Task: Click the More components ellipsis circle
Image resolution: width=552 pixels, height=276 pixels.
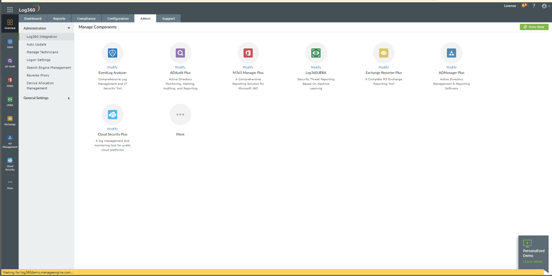Action: 180,114
